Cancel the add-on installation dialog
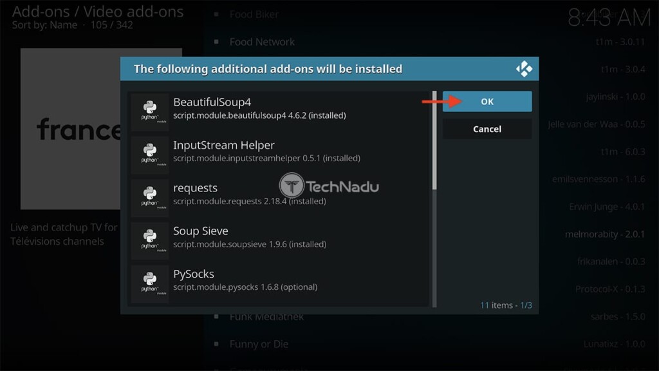659x371 pixels. tap(487, 129)
